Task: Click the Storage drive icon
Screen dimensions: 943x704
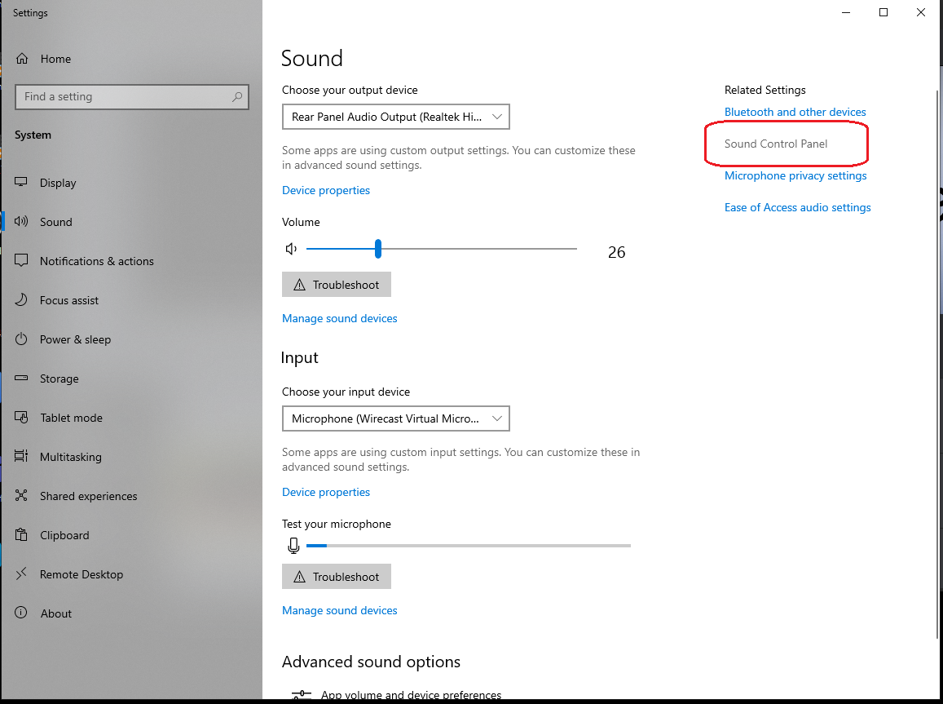Action: pos(21,378)
